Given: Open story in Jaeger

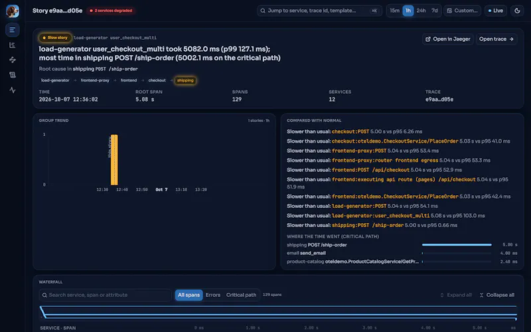Looking at the screenshot, I should 447,39.
